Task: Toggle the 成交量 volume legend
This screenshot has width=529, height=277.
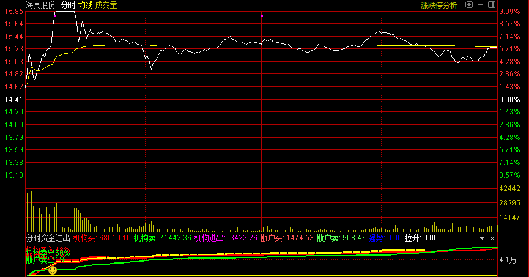Action: coord(106,5)
